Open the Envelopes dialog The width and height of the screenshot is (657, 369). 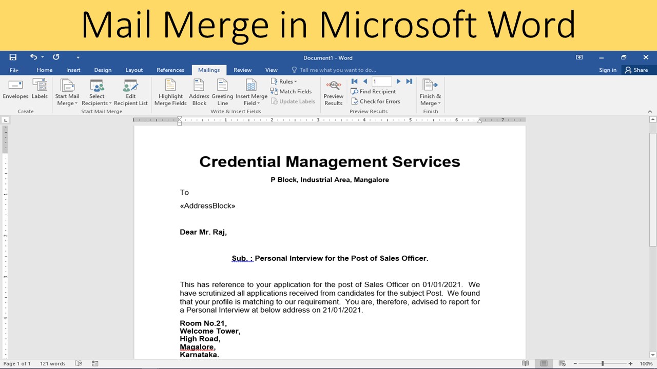point(15,91)
